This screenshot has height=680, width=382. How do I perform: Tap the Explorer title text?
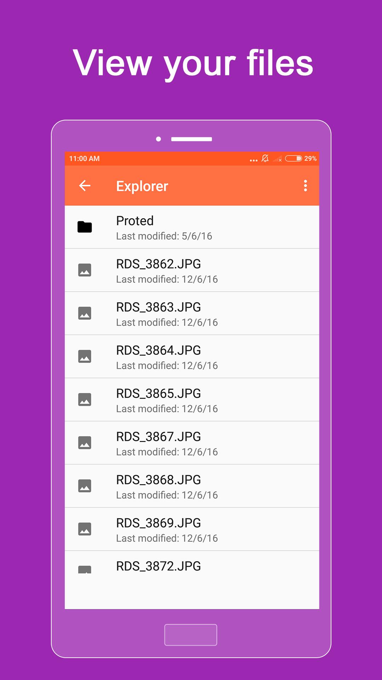(x=142, y=186)
